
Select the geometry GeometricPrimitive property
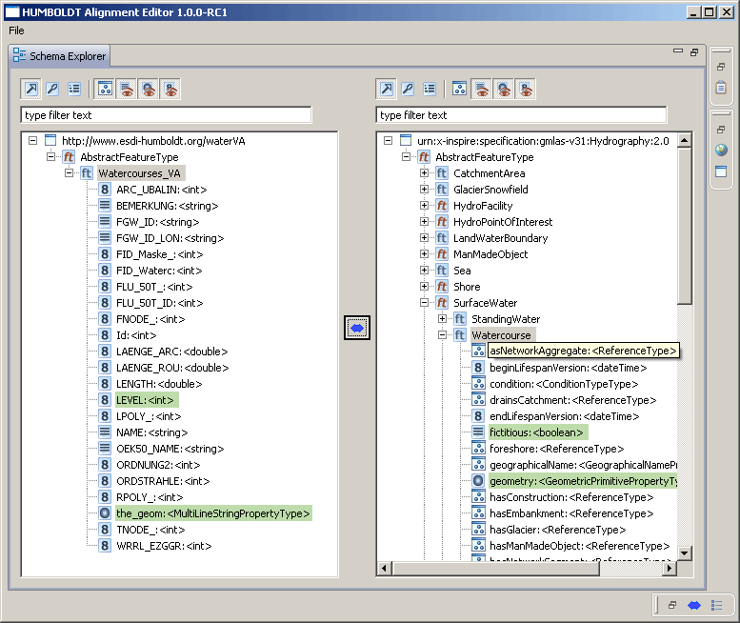coord(583,481)
